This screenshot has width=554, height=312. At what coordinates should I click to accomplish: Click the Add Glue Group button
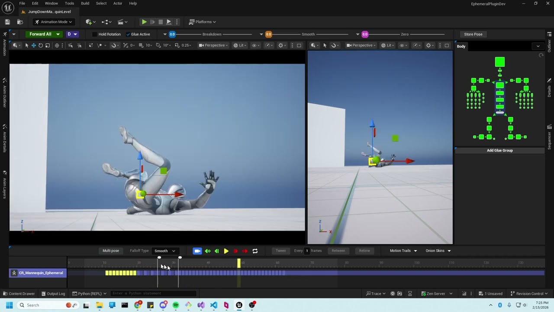(x=500, y=150)
